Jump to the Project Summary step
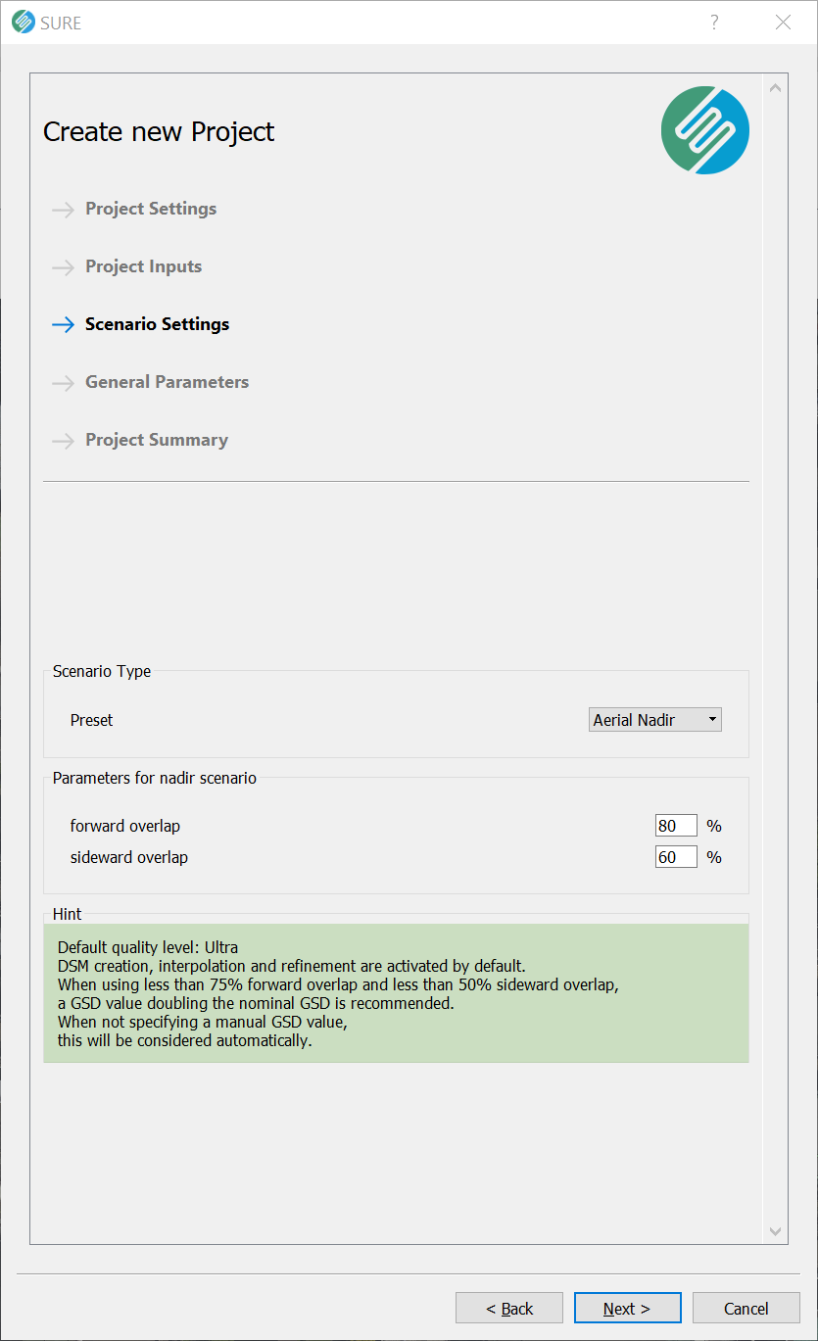 click(x=157, y=440)
